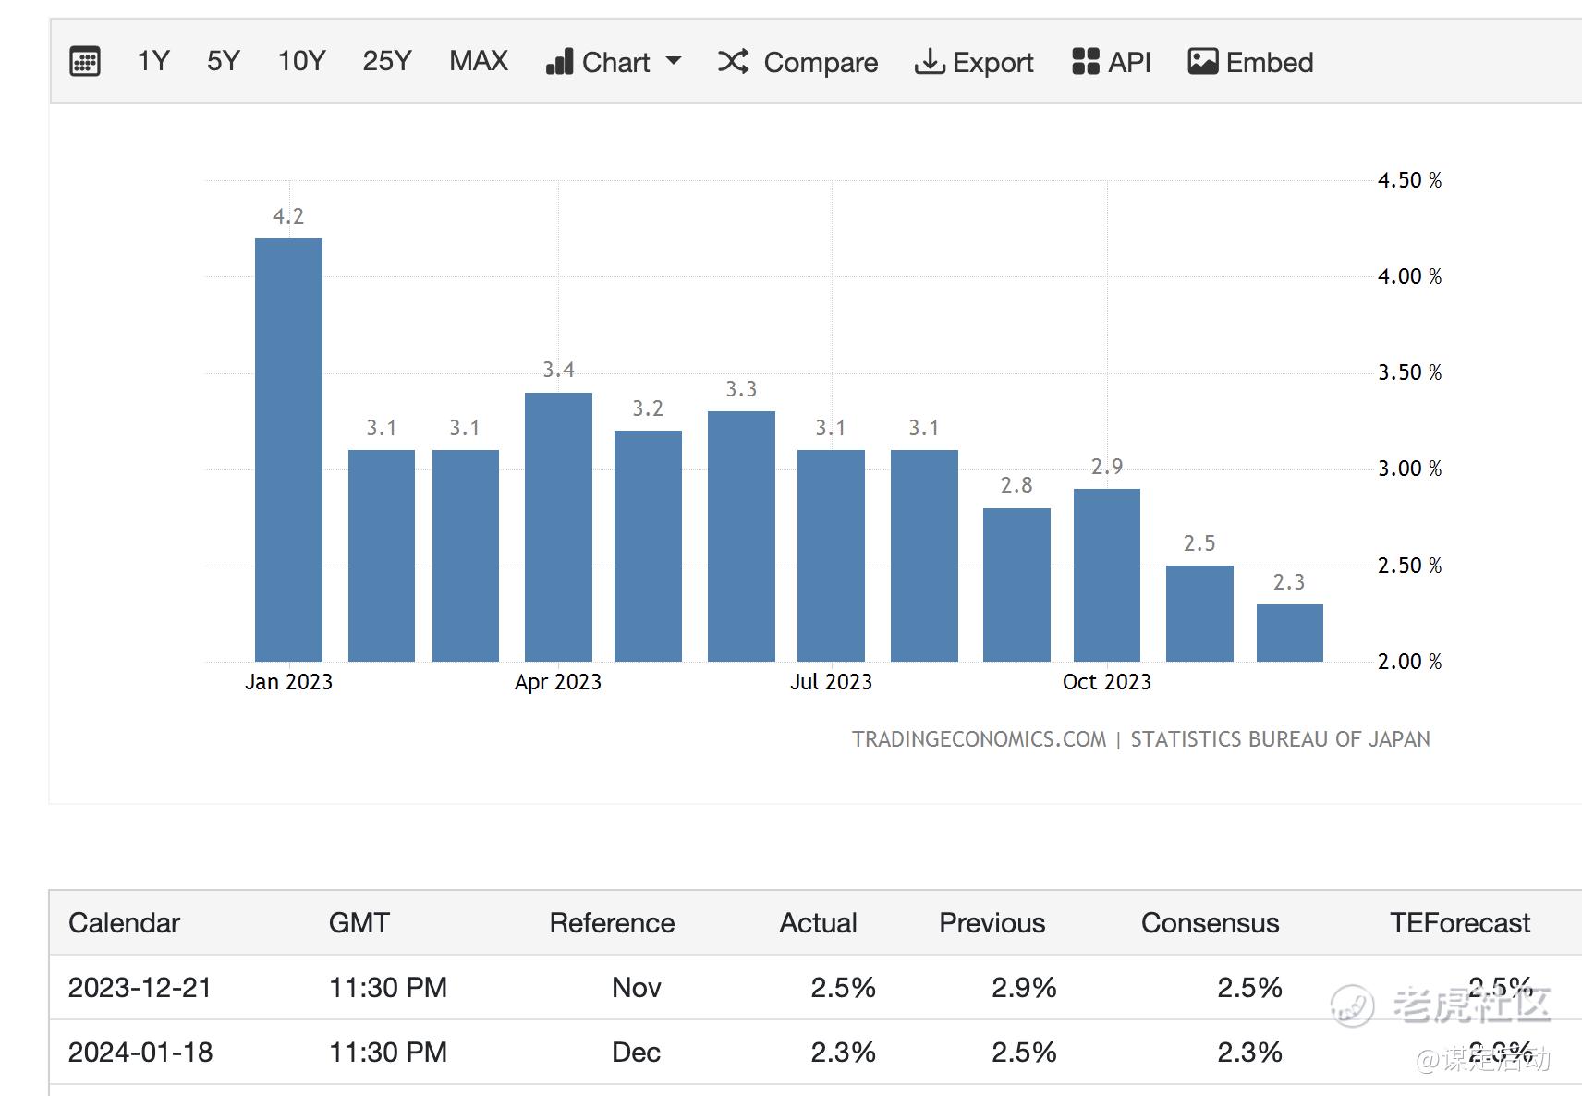Click the TRADINGECONOMICS.COM source credit

[x=979, y=739]
